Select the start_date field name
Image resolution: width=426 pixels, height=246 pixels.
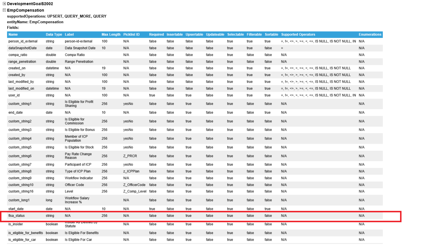pos(16,209)
